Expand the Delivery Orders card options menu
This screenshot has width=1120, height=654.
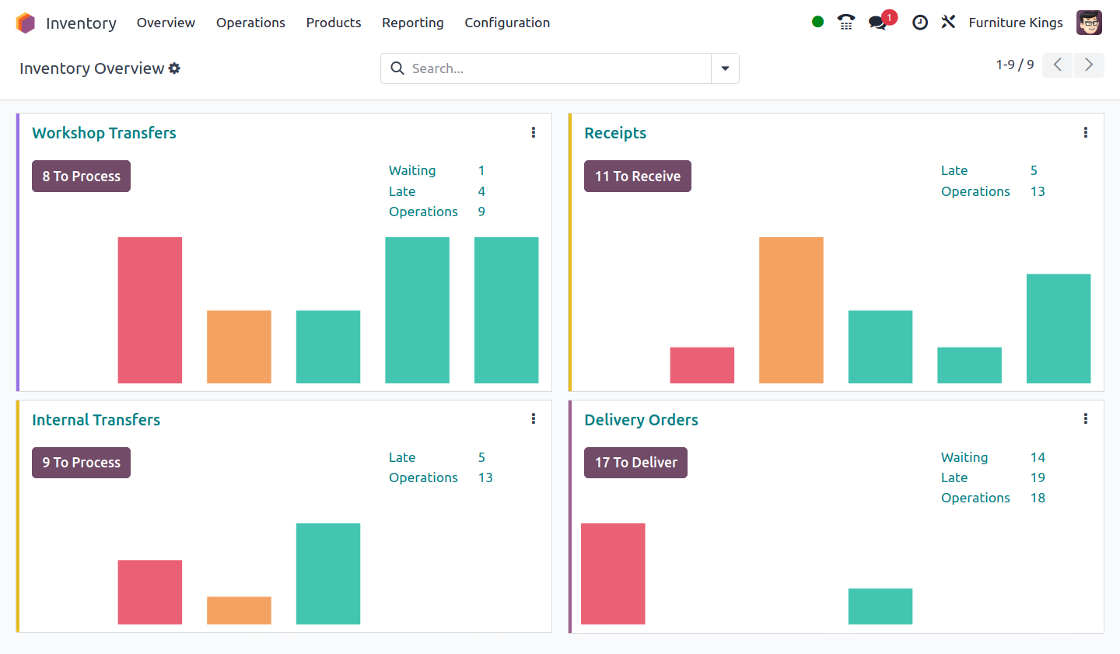[x=1086, y=419]
